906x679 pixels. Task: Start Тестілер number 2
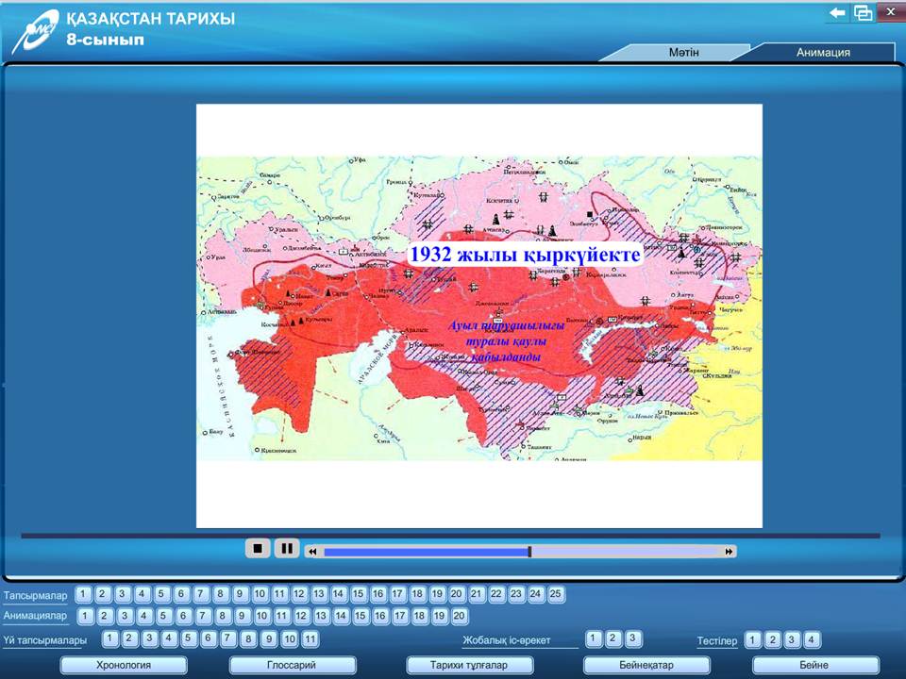click(773, 639)
